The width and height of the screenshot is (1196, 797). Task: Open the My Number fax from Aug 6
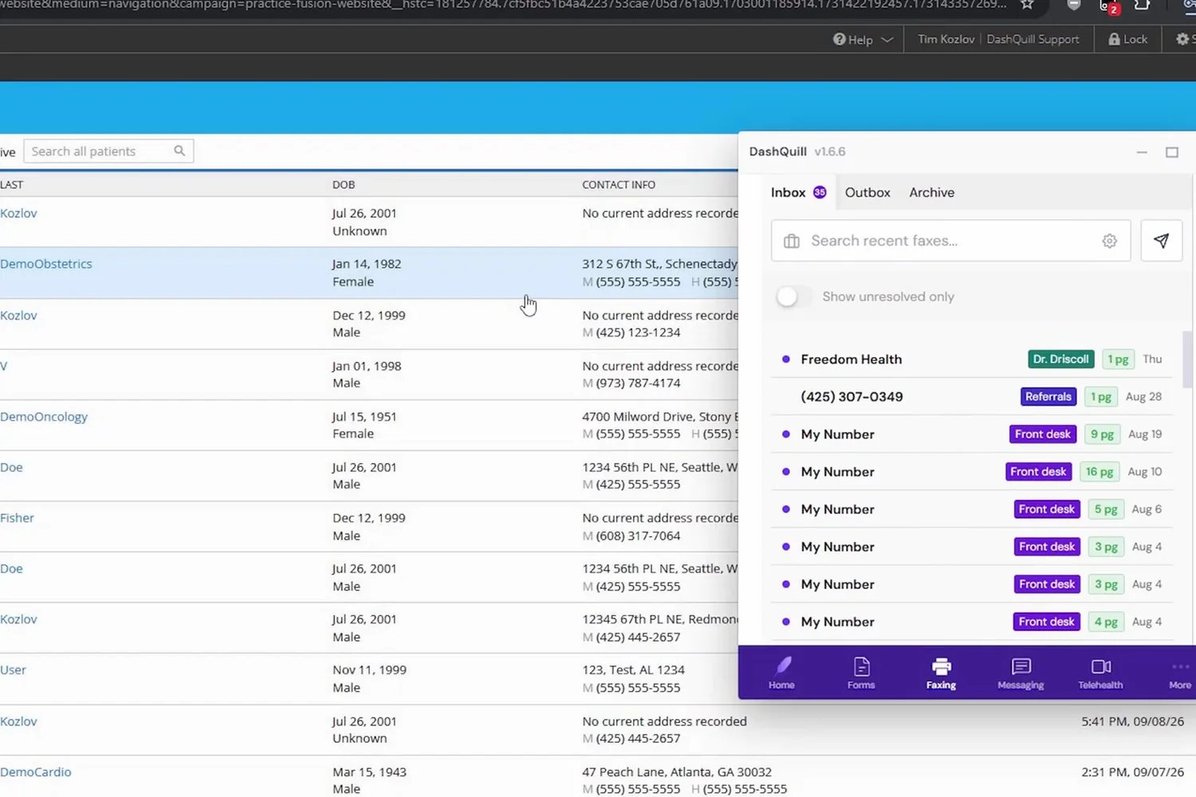click(x=972, y=509)
